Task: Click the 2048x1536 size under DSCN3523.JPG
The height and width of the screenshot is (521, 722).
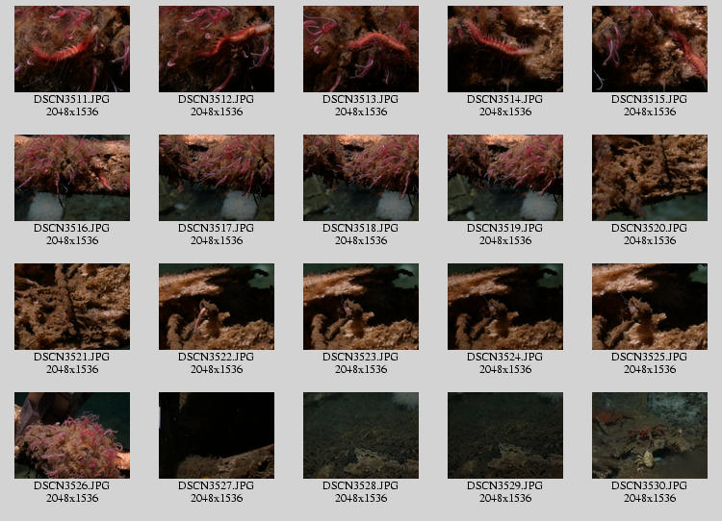Action: (x=361, y=369)
